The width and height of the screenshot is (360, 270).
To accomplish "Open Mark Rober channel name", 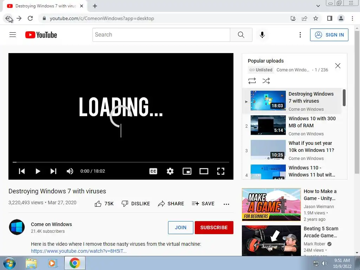I will pyautogui.click(x=314, y=244).
